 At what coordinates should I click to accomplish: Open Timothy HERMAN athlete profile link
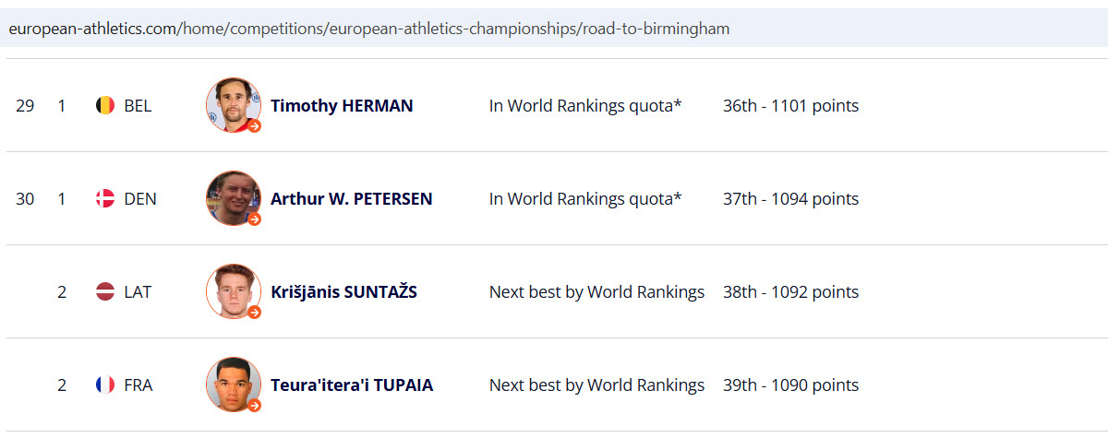[342, 106]
